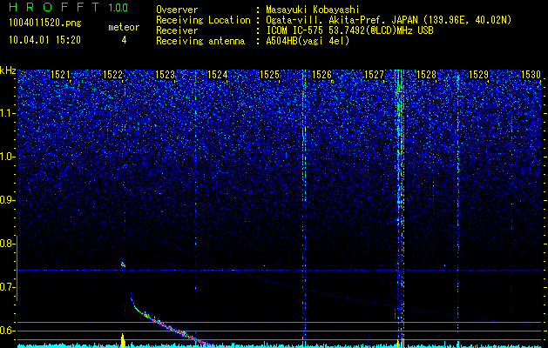Click the 1.1 kHz frequency label
This screenshot has width=548, height=348.
(x=7, y=113)
